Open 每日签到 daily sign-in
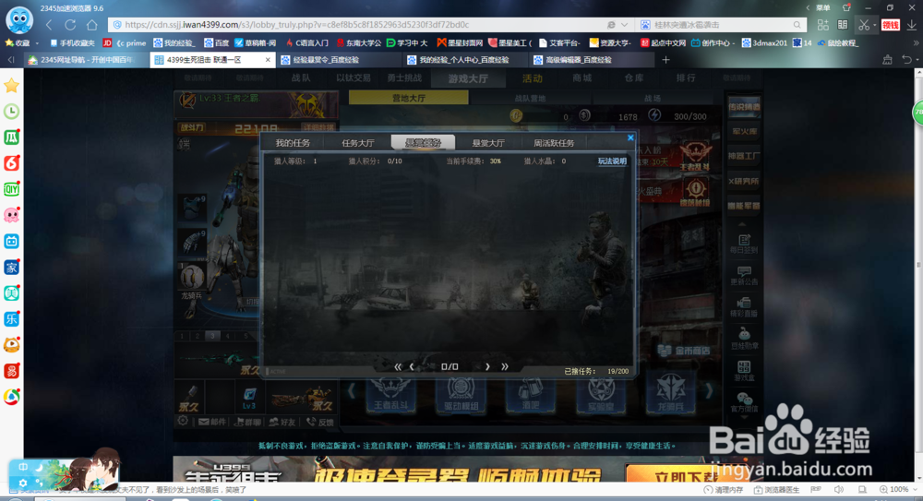Screen dimensions: 923x501 coord(744,244)
